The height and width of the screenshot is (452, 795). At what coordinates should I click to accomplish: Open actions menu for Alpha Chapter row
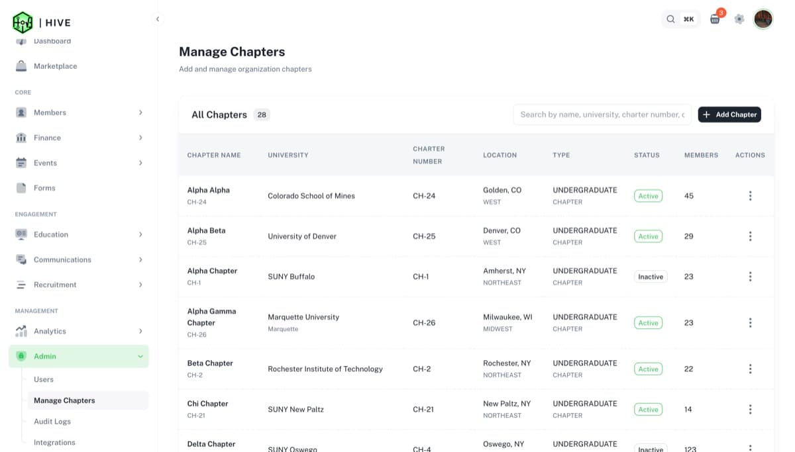point(750,277)
